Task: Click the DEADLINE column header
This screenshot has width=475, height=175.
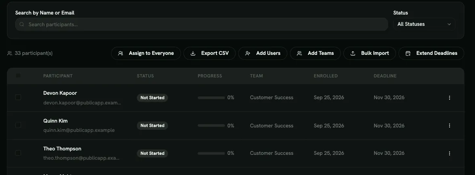Action: (x=385, y=76)
